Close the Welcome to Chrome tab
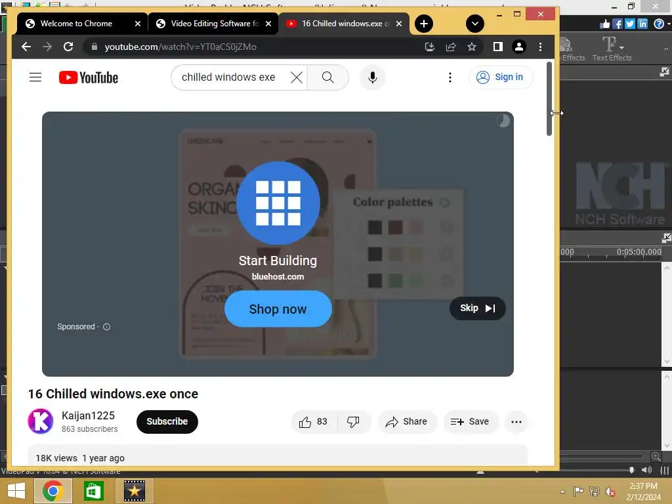 138,24
